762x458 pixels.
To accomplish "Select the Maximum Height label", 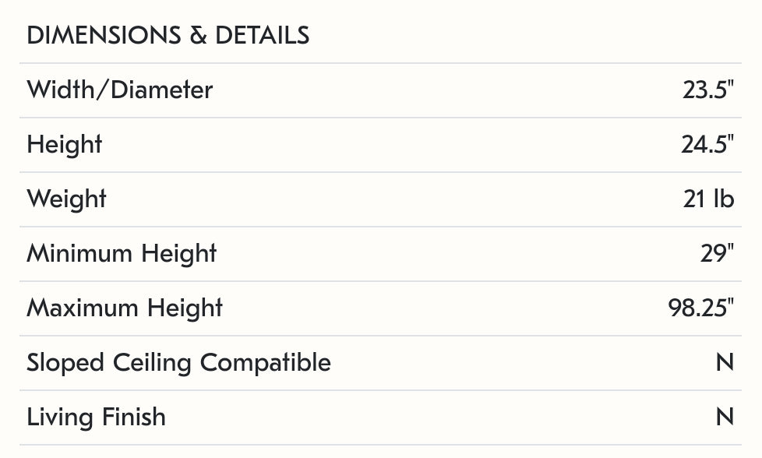I will pos(125,308).
